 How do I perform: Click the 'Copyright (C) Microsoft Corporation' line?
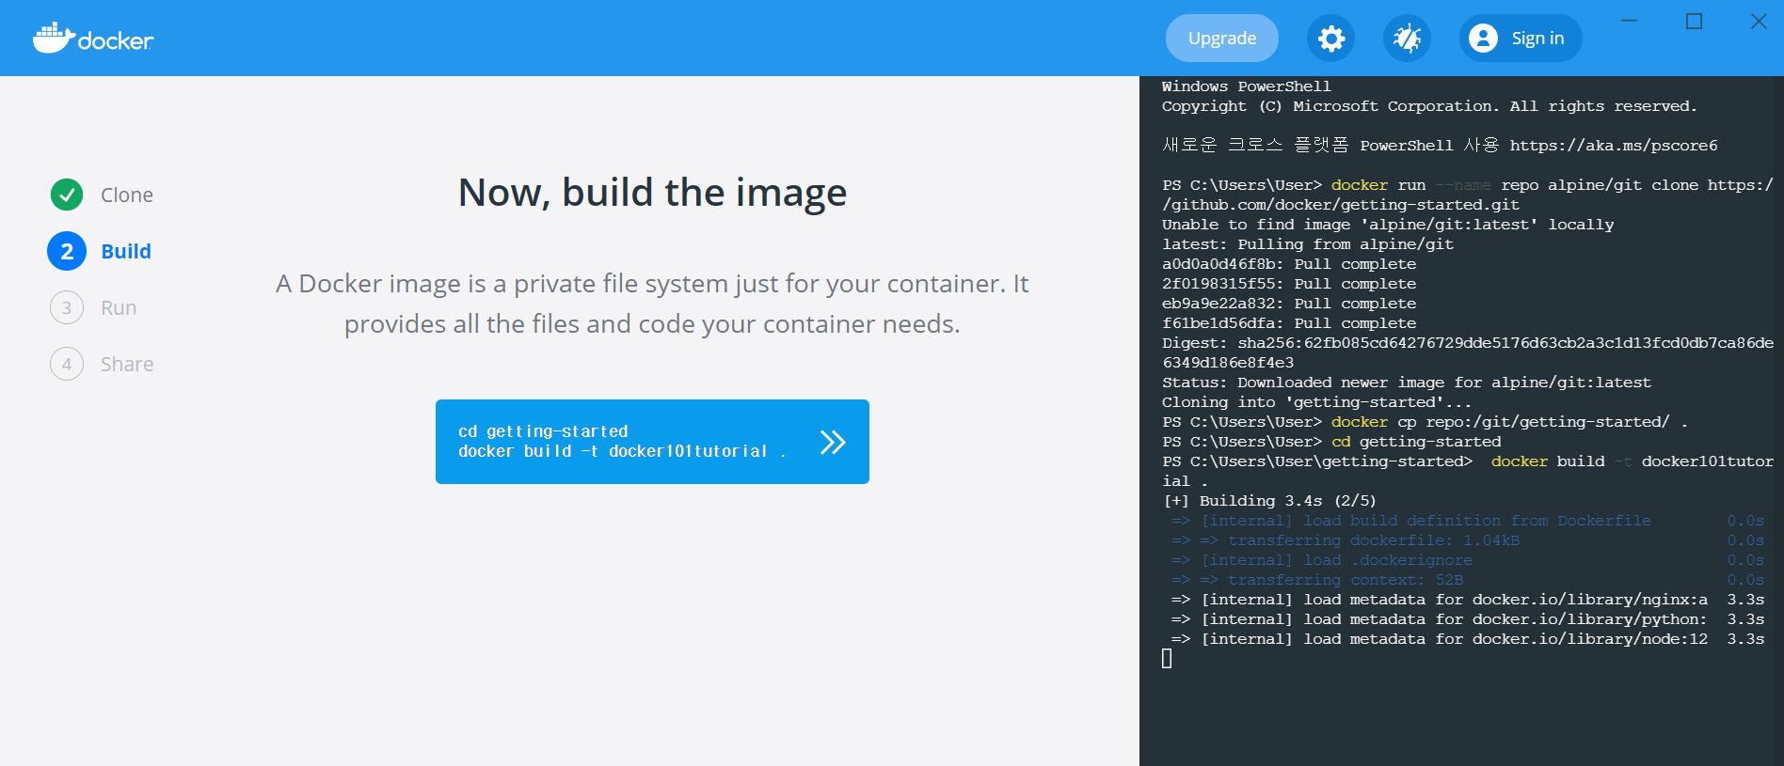tap(1429, 106)
